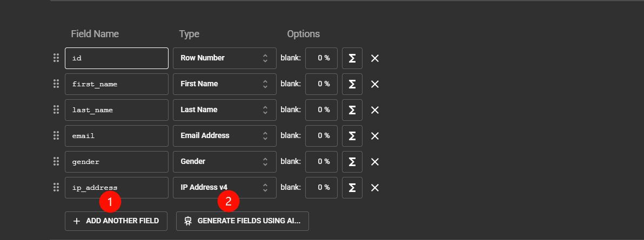Open the Gender type selector
This screenshot has height=240, width=644.
[x=225, y=162]
